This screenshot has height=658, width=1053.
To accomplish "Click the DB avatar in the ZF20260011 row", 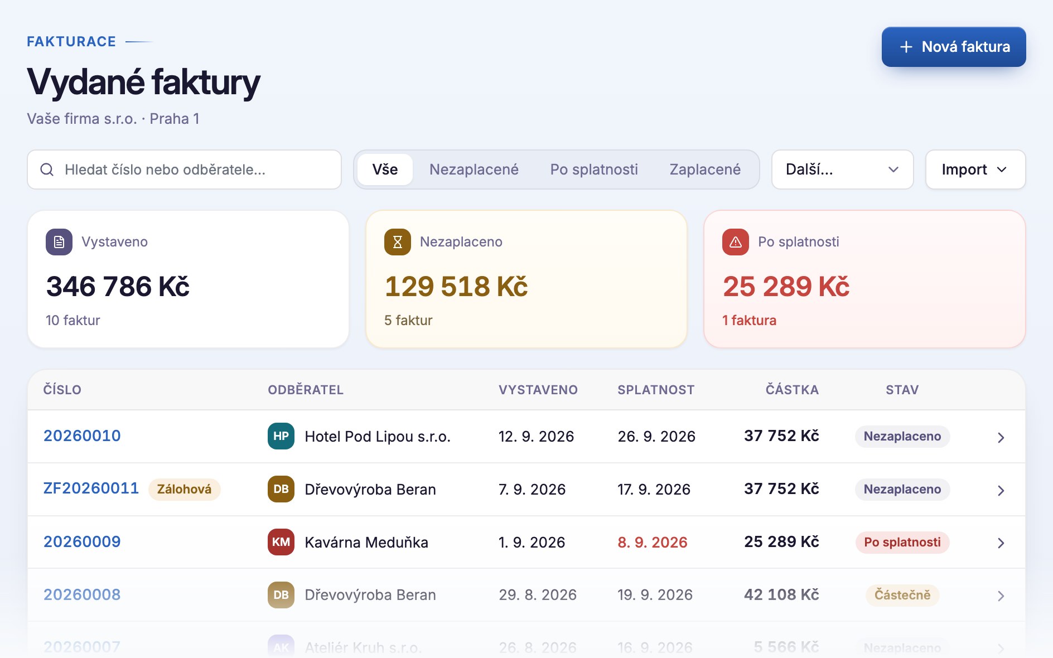I will click(281, 489).
